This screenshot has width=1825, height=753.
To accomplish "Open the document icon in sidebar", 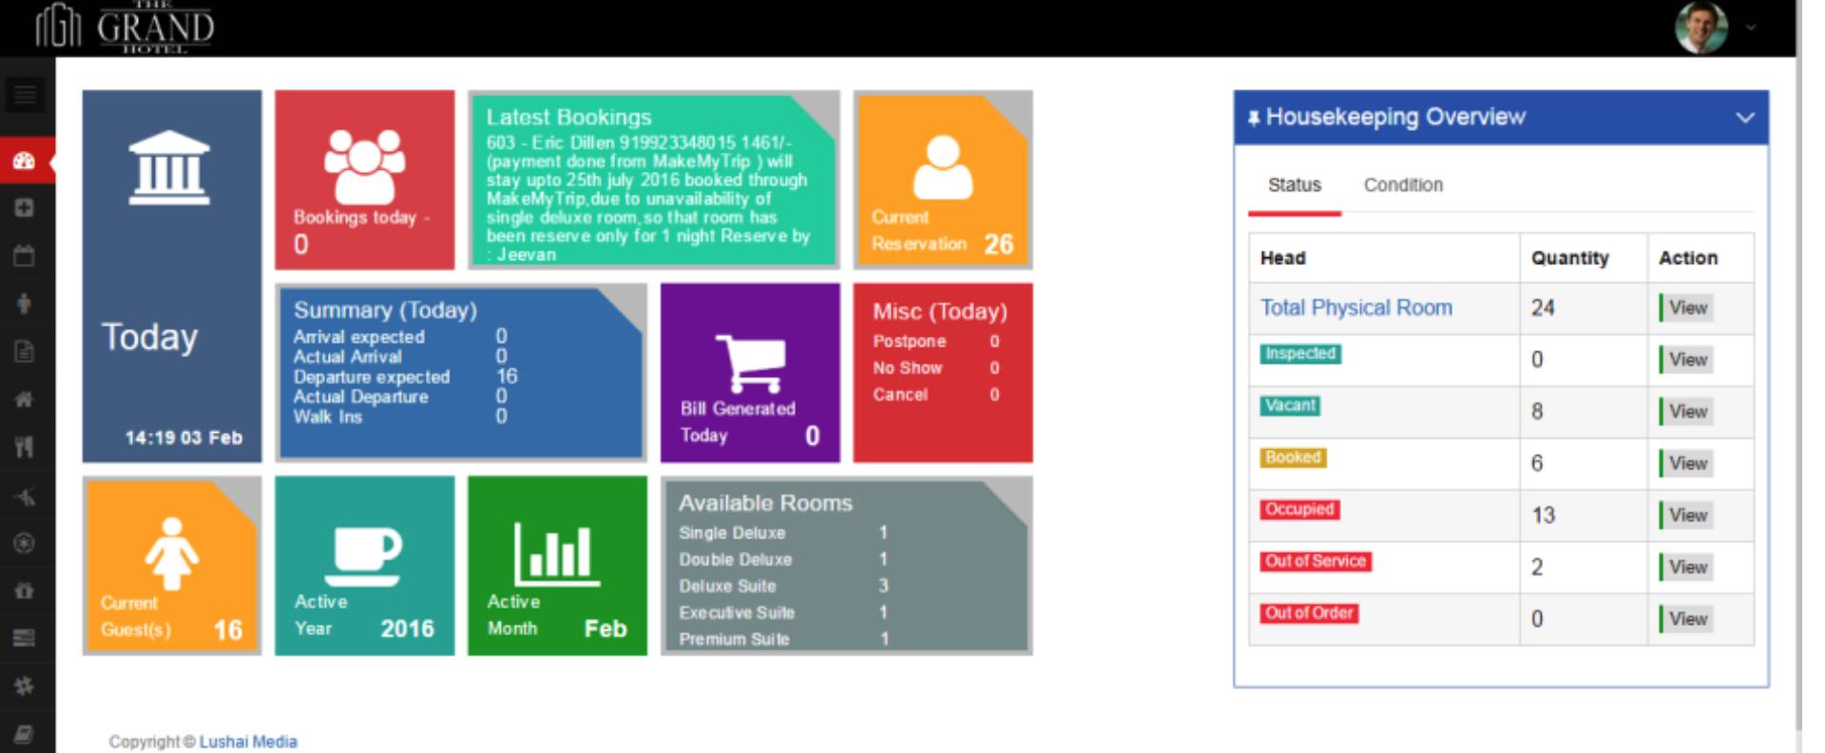I will coord(25,351).
